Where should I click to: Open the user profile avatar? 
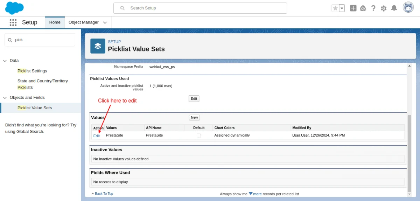tap(408, 7)
